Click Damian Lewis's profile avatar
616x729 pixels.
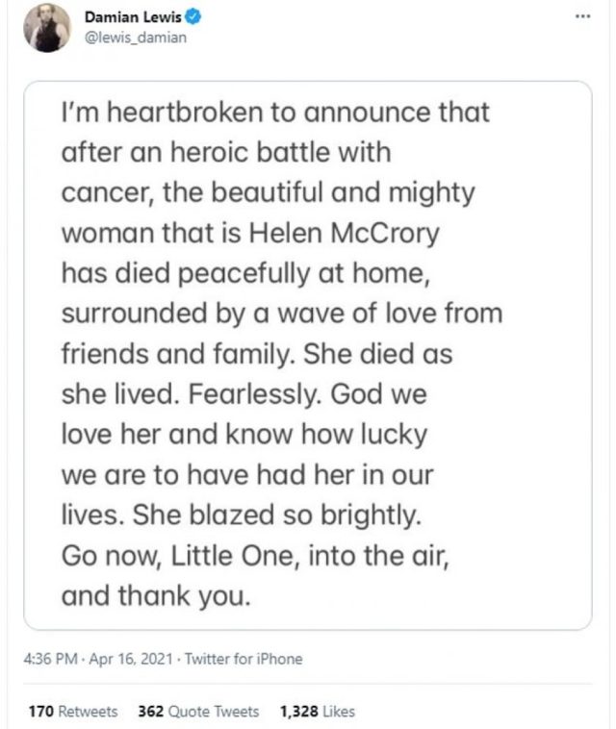tap(47, 28)
